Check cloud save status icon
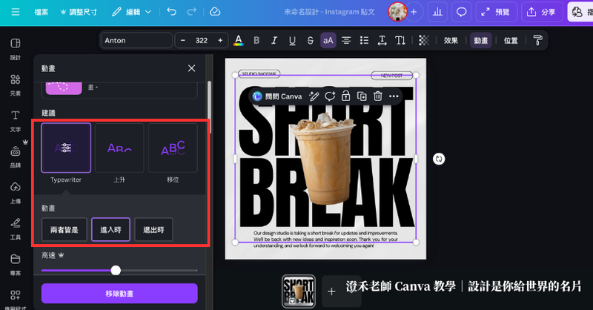This screenshot has height=310, width=593. click(215, 12)
